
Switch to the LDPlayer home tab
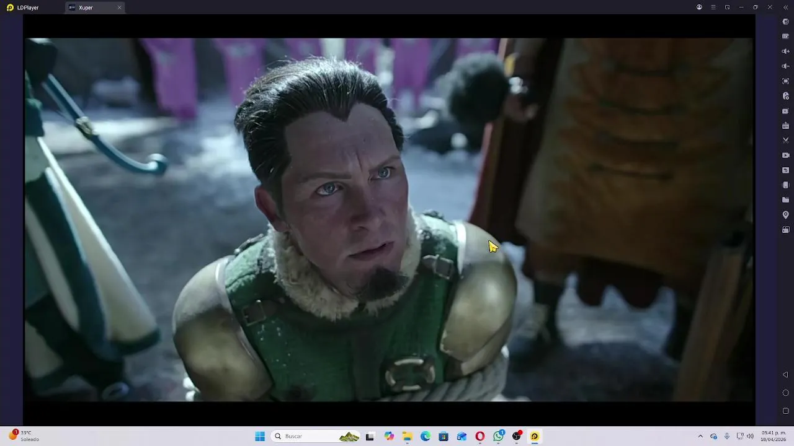[x=23, y=7]
